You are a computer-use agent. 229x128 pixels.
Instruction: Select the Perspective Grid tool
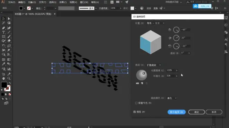click(9, 55)
